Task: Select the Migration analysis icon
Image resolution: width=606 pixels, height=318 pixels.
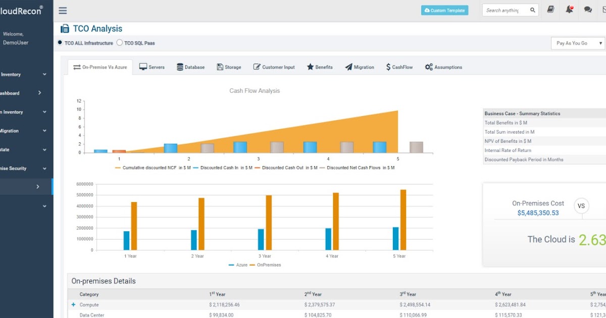Action: pos(348,66)
